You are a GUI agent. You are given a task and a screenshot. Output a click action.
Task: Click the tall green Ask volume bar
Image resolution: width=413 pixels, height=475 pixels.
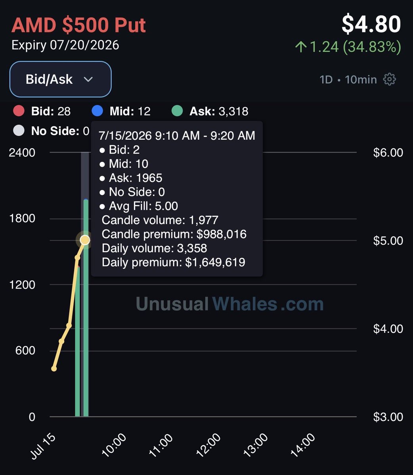[x=86, y=308]
